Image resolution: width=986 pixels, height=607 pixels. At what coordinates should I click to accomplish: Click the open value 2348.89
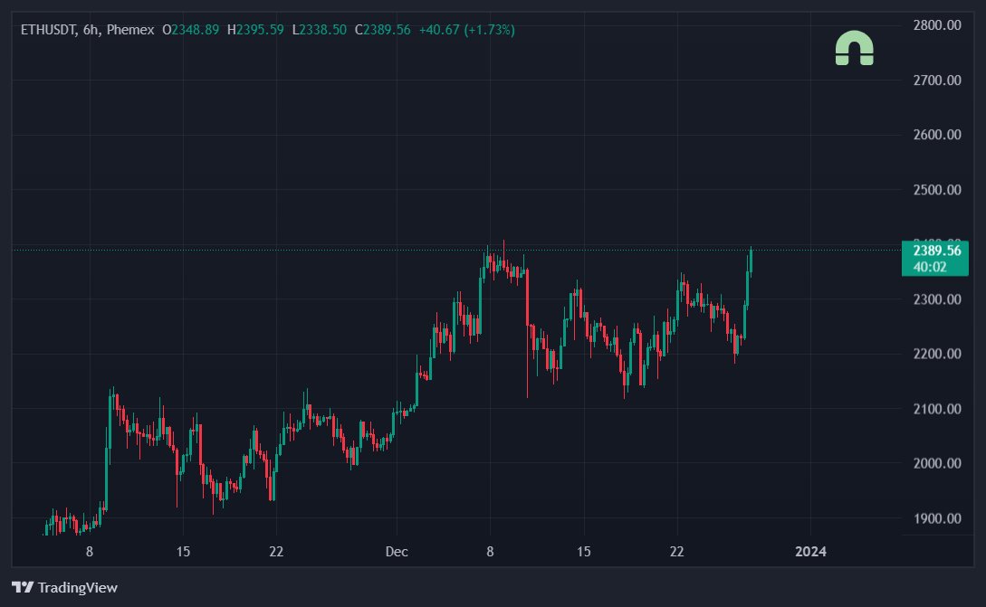coord(195,30)
